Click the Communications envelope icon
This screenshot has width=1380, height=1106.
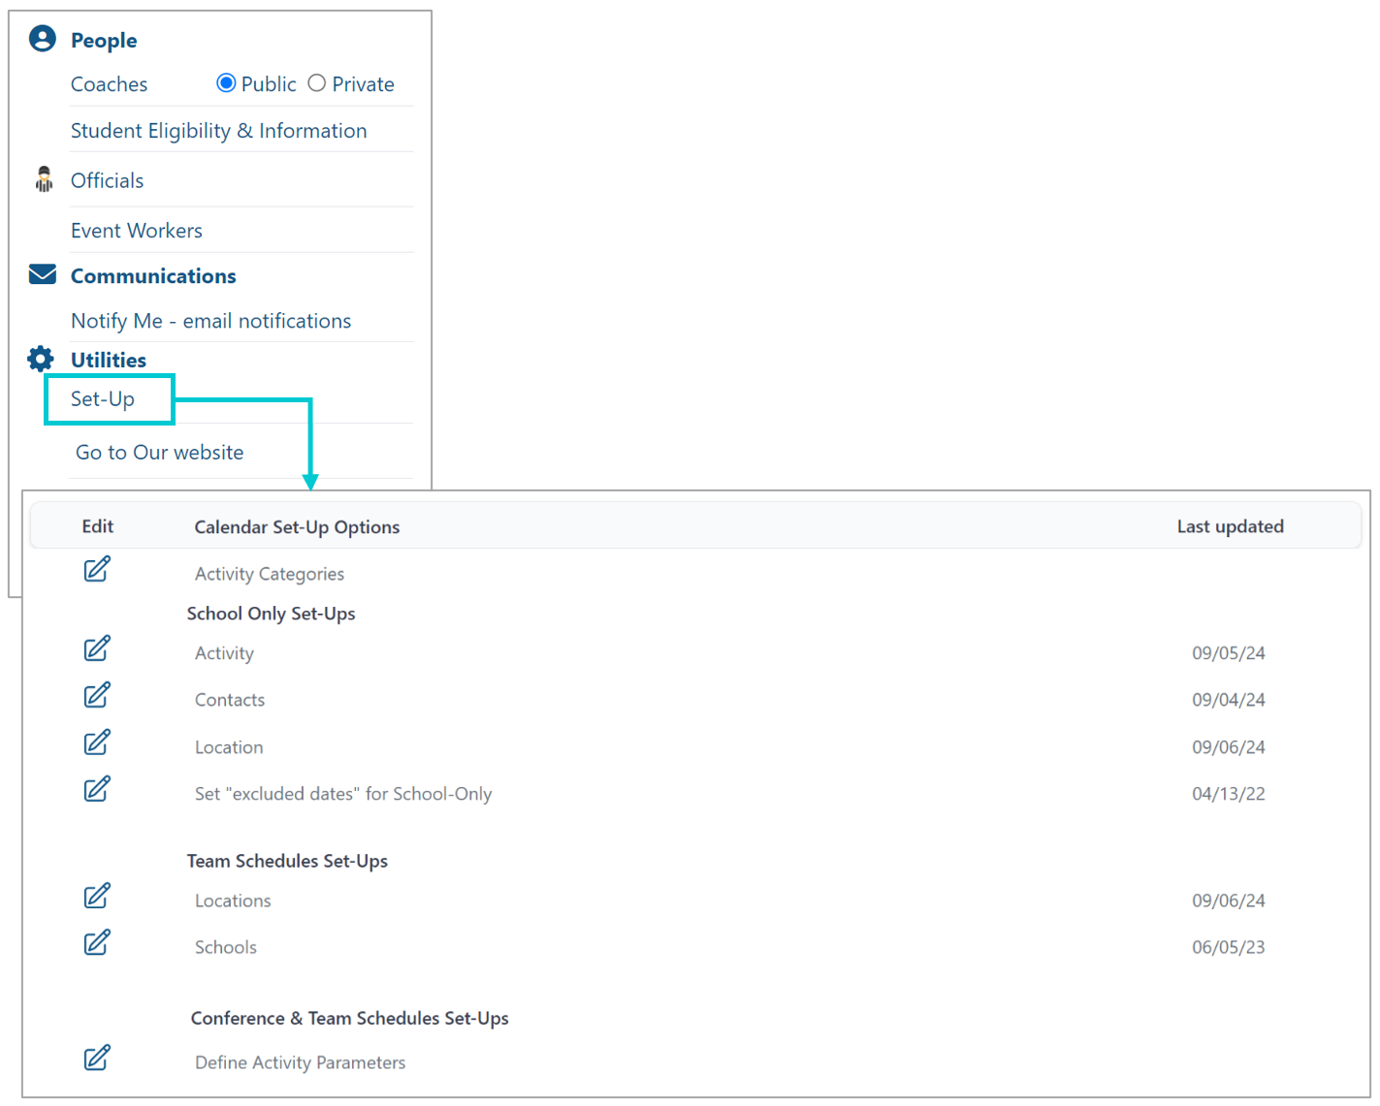43,274
